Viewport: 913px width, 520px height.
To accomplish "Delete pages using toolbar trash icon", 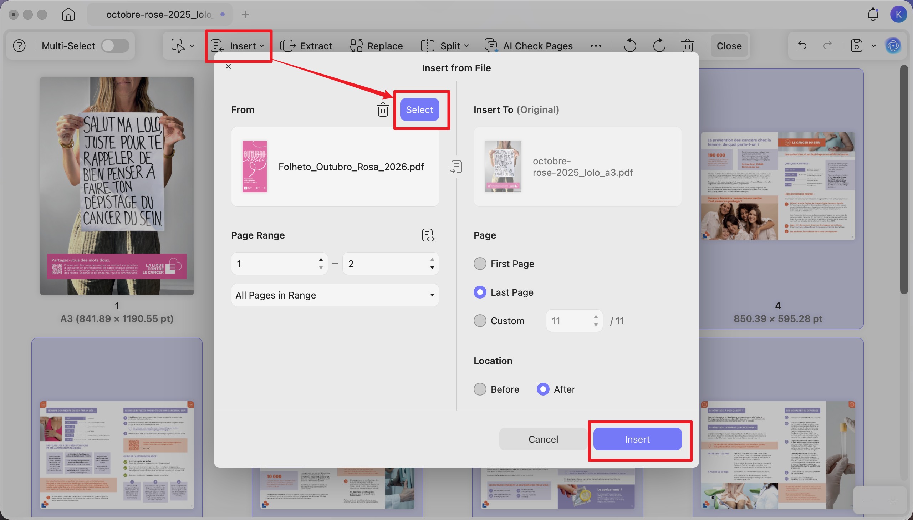I will (687, 46).
